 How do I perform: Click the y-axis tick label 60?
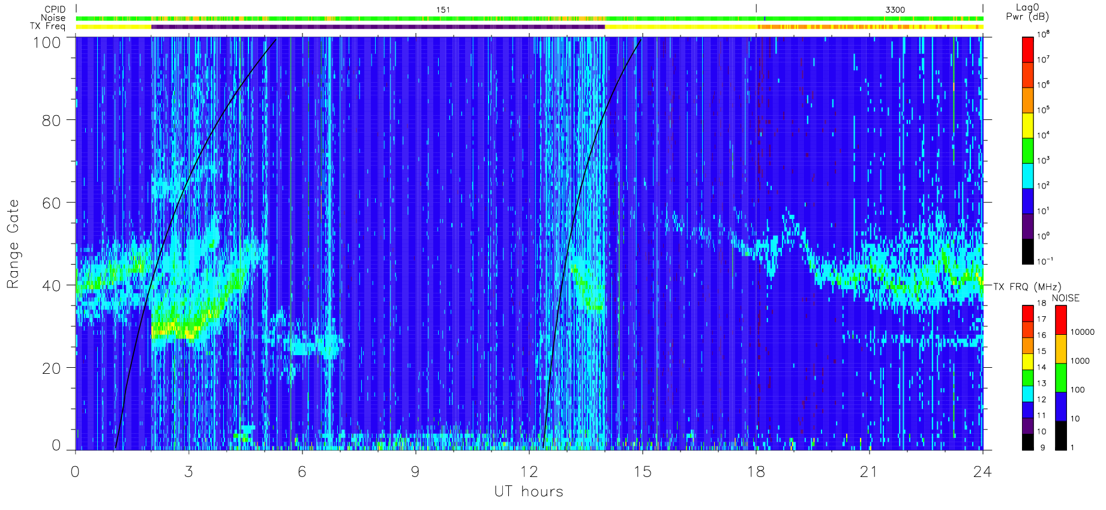tap(52, 203)
